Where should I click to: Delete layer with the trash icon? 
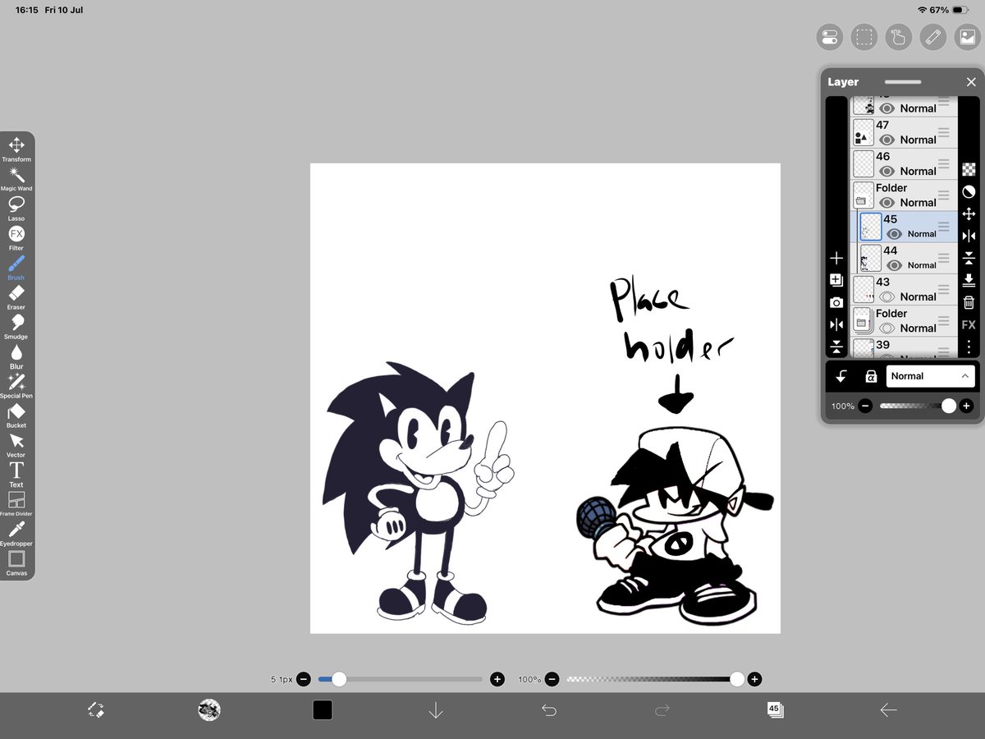point(969,302)
